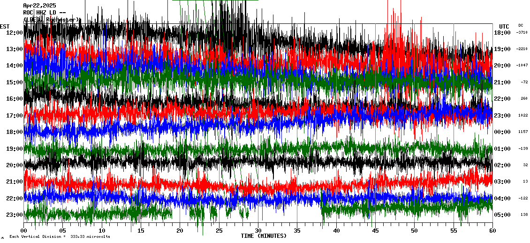The height and width of the screenshot is (243, 530).
Task: Select the DC column header
Action: click(x=521, y=25)
